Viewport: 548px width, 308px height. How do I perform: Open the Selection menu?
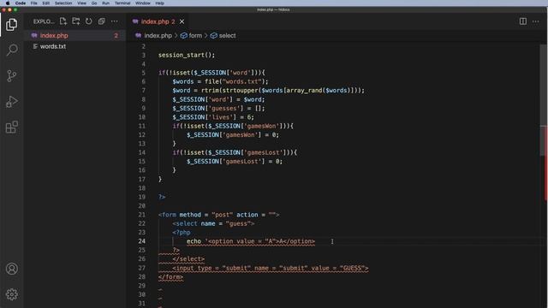63,3
